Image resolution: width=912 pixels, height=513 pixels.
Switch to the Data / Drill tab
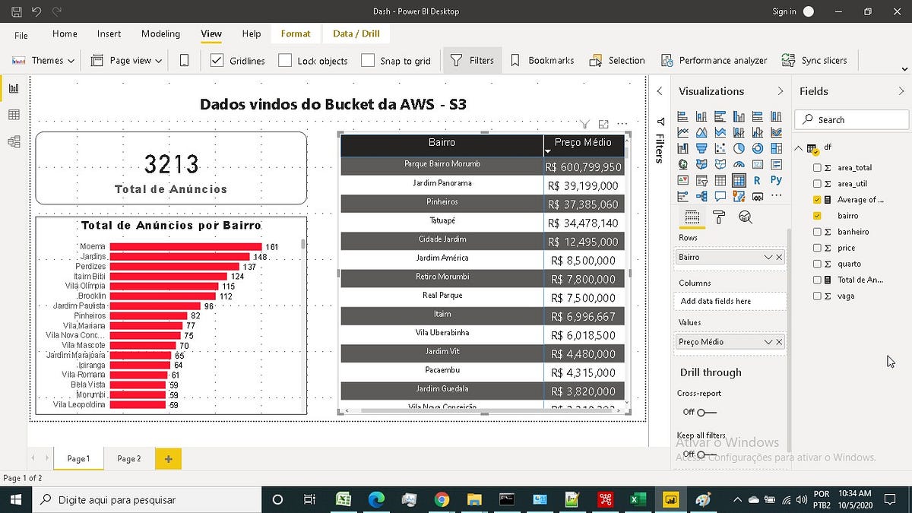[356, 33]
